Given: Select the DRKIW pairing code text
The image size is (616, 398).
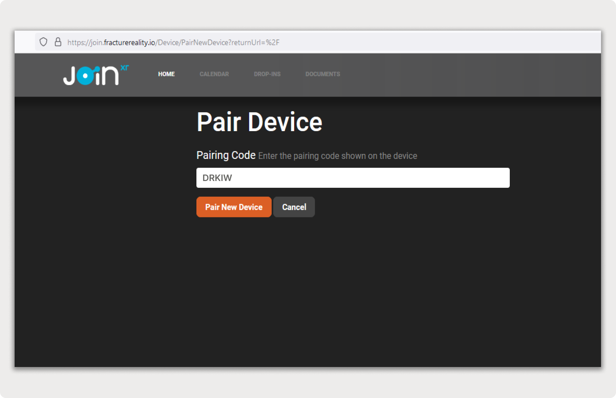Looking at the screenshot, I should [217, 177].
